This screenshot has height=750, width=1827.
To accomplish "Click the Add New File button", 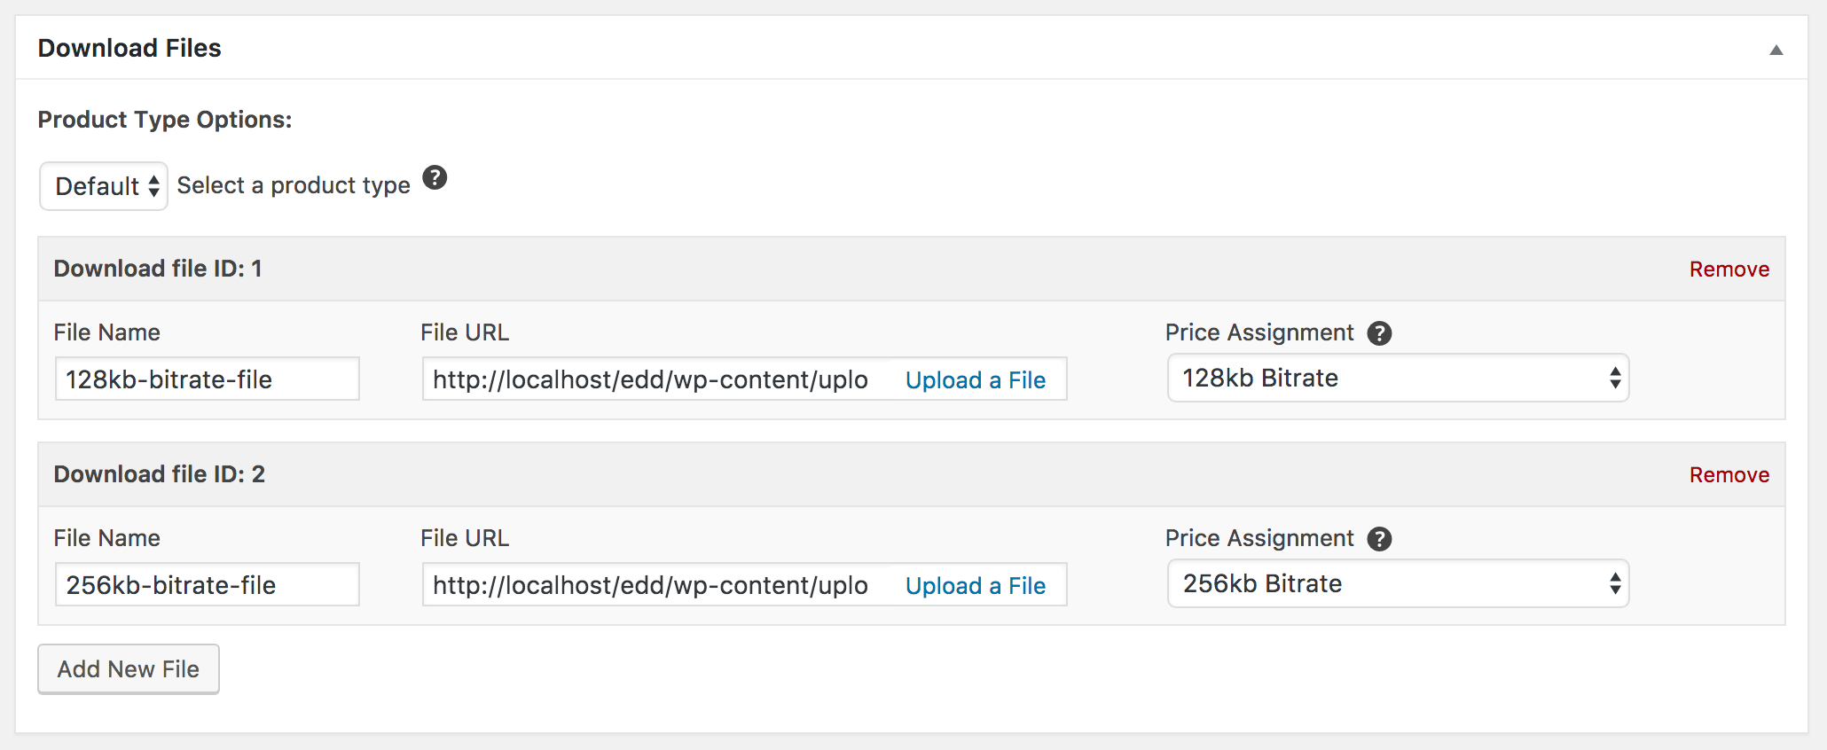I will (129, 669).
